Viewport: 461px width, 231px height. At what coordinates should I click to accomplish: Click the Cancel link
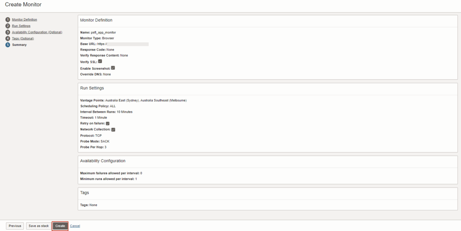coord(75,226)
